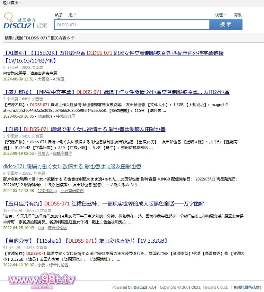Open the 返回首页 dropdown arrow
This screenshot has width=264, height=292.
21,3
